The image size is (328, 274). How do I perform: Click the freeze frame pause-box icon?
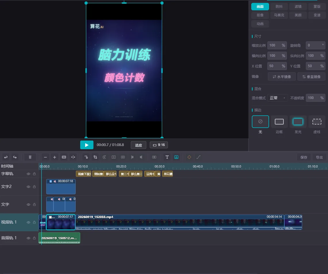pos(114,157)
